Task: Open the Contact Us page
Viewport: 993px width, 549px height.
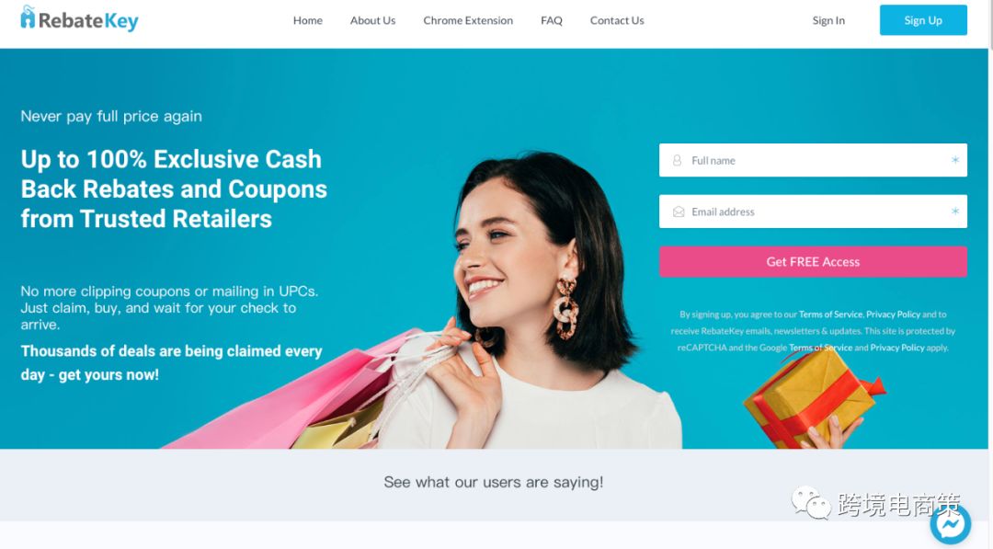Action: click(x=617, y=20)
